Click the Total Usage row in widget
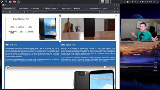Screen dimensions: 160x90 pos(146,44)
